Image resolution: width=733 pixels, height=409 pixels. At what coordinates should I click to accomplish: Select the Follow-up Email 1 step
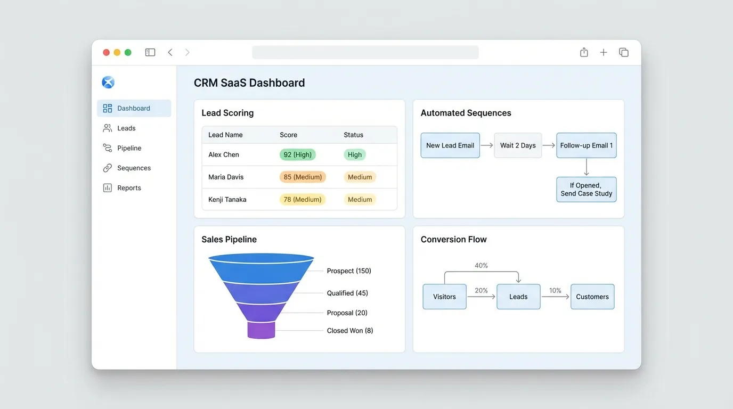coord(586,145)
